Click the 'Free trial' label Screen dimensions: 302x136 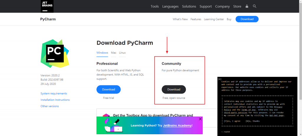109,98
